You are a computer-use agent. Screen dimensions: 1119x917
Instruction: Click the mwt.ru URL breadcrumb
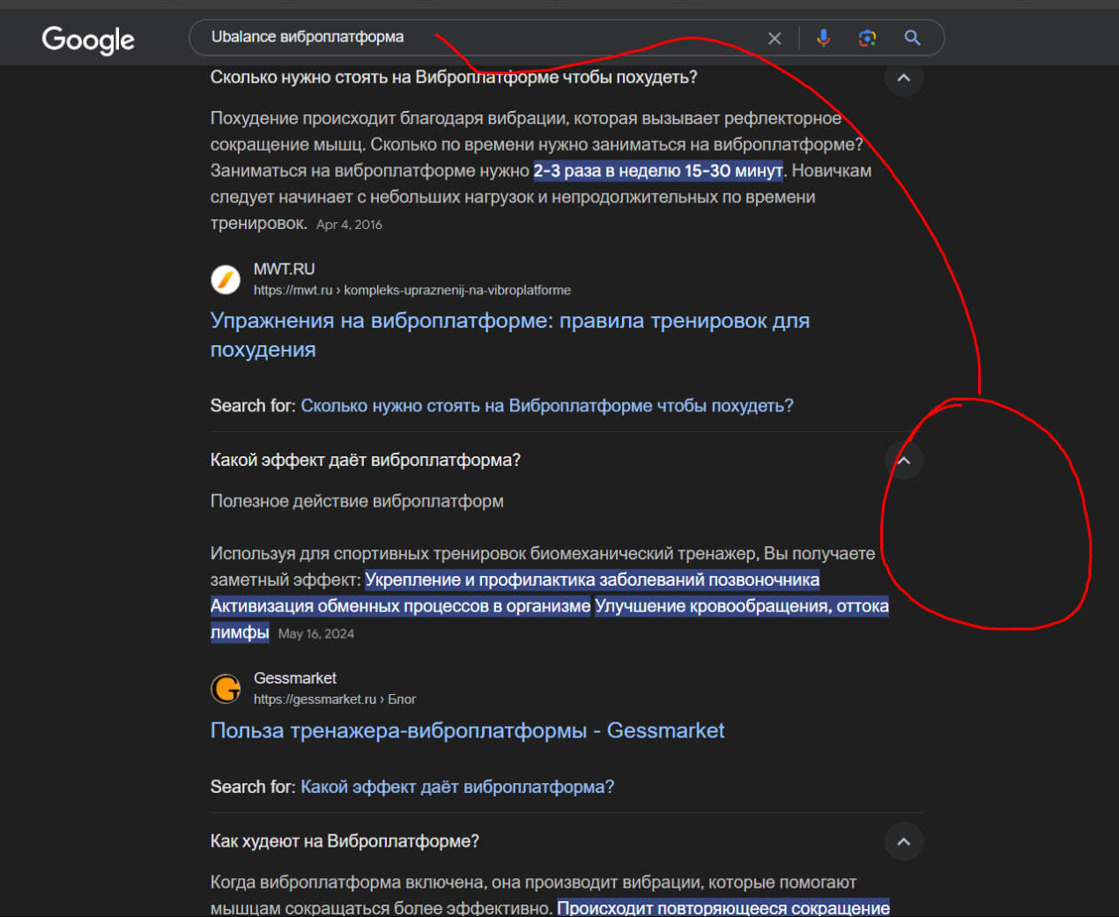pos(412,290)
